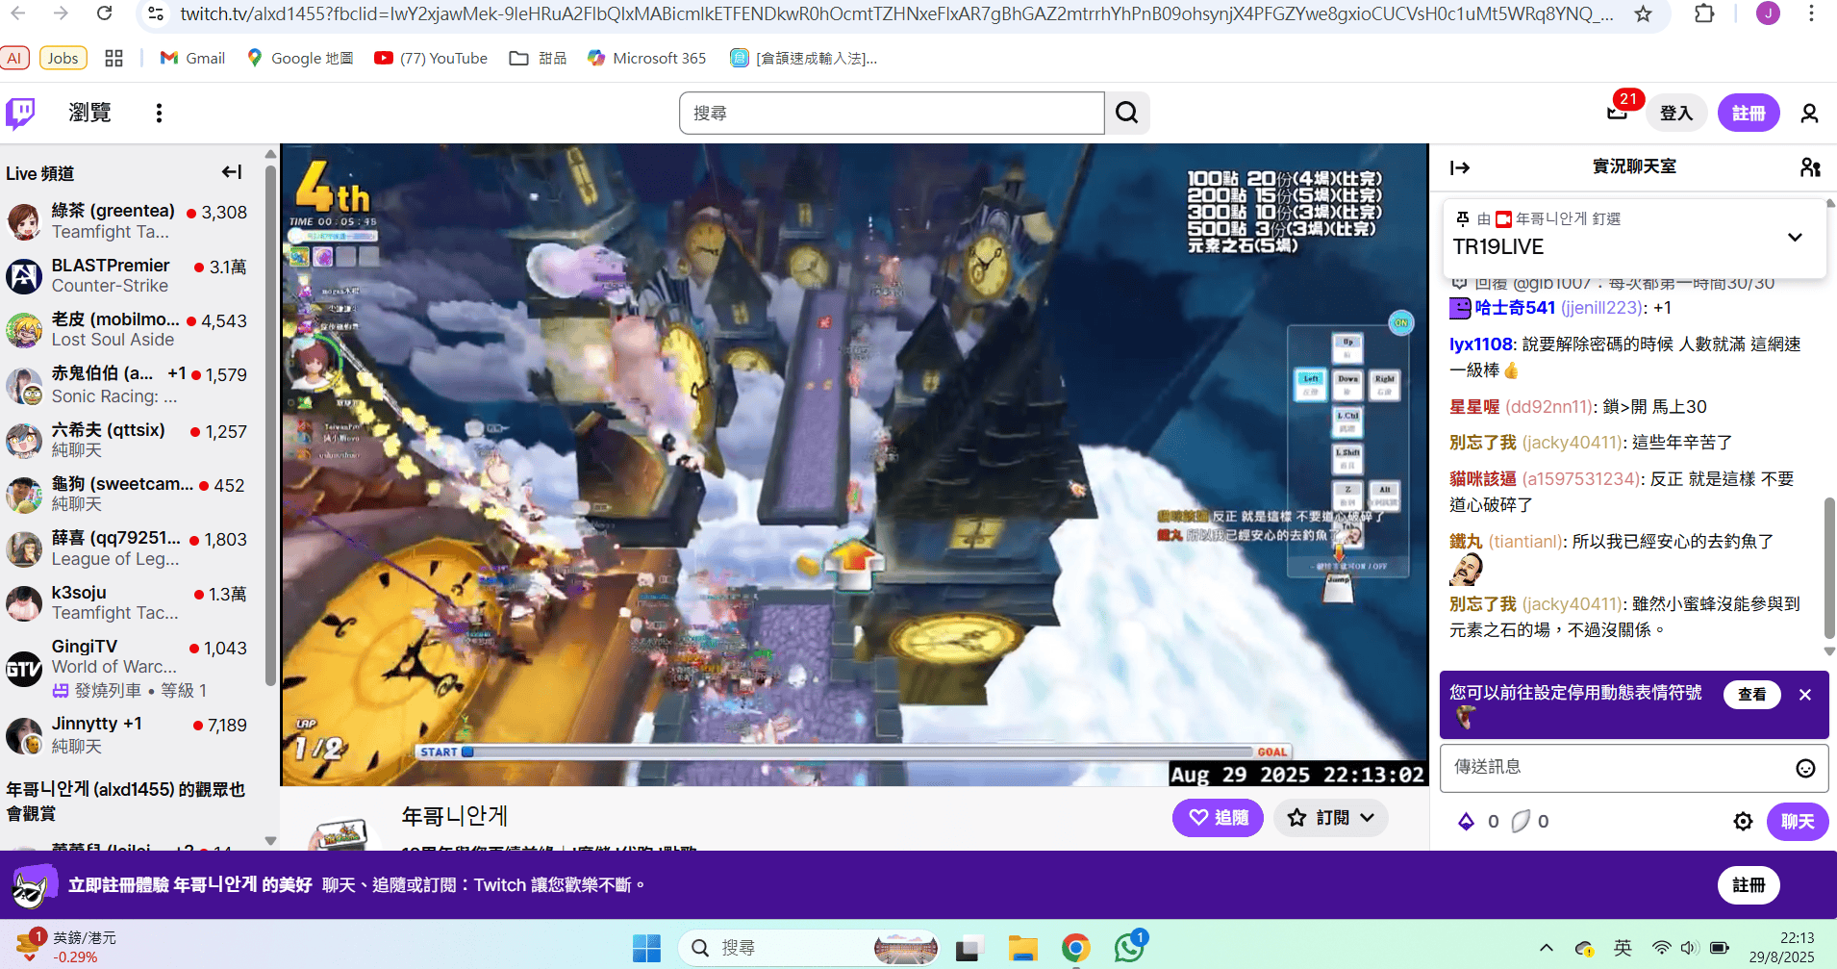
Task: Open the emote picker smiley
Action: point(1805,768)
